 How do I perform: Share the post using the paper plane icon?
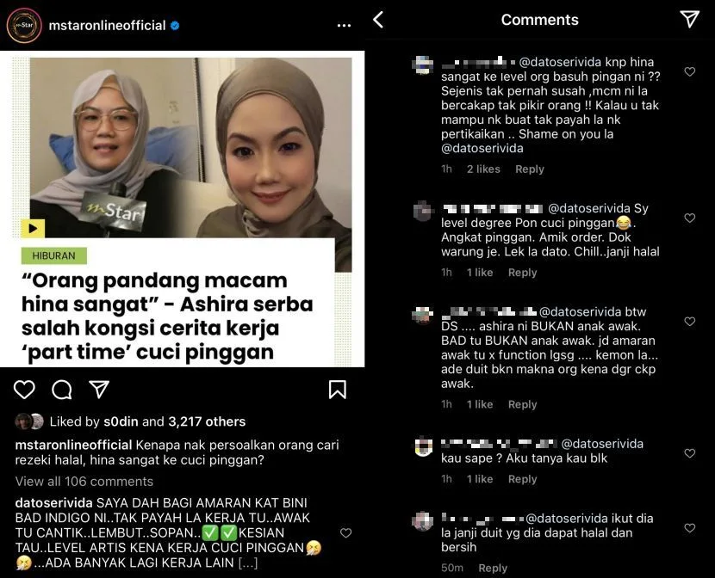[99, 390]
